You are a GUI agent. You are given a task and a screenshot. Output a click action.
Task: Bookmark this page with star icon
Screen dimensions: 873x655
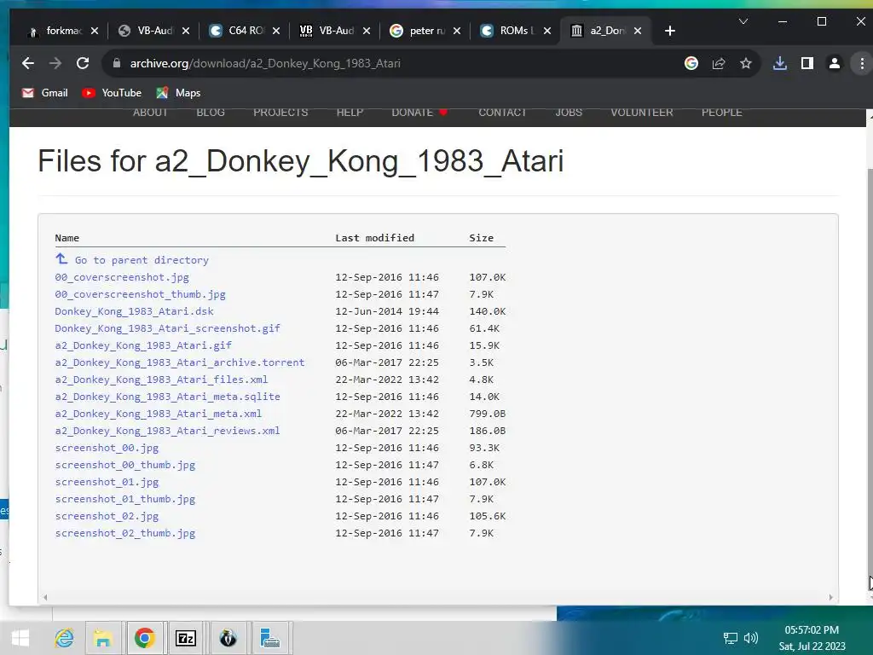(745, 63)
